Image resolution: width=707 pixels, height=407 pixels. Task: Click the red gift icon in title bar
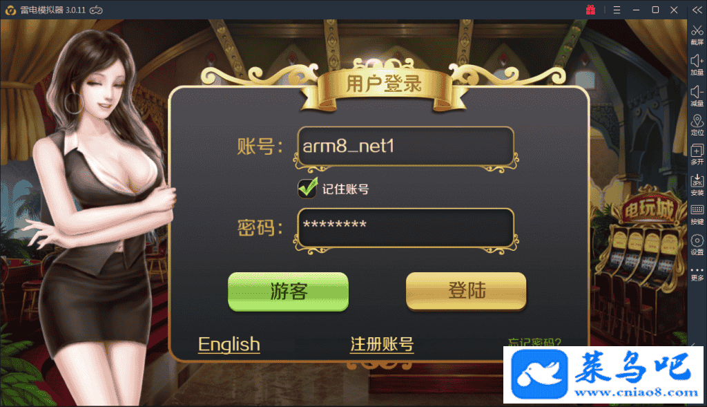[x=591, y=10]
